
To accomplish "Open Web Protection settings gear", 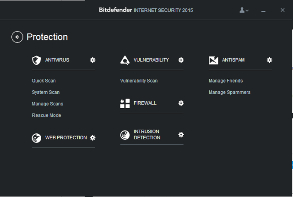I will point(92,138).
